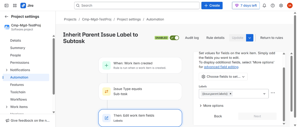The image size is (297, 127).
Task: Open the settings gear icon
Action: (x=281, y=6)
